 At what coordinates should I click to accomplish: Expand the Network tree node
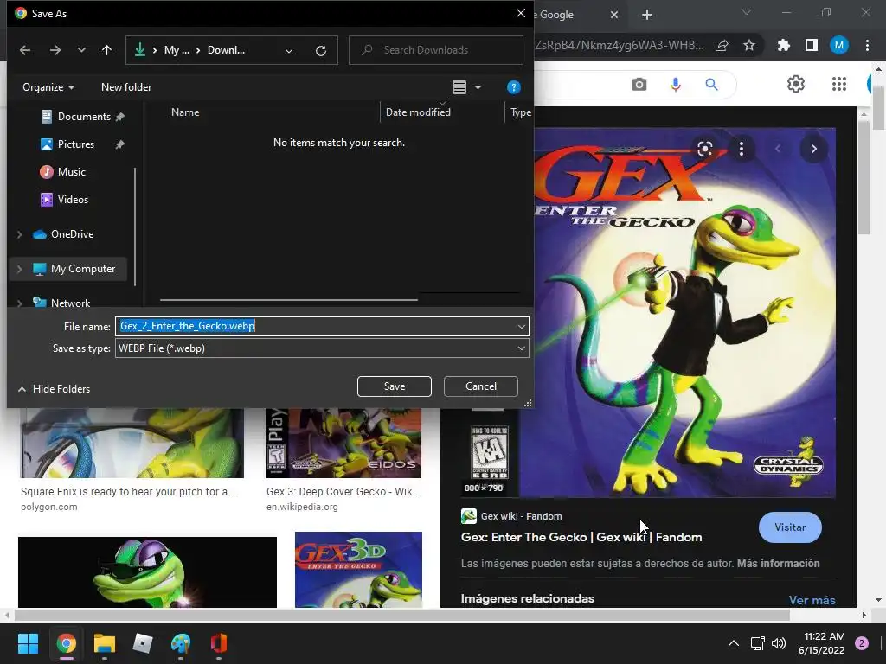[20, 303]
